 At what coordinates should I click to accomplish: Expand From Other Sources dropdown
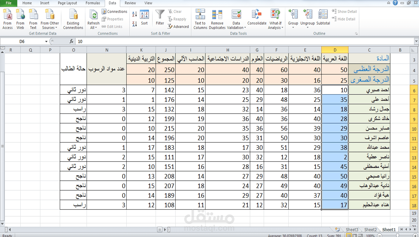(x=57, y=28)
